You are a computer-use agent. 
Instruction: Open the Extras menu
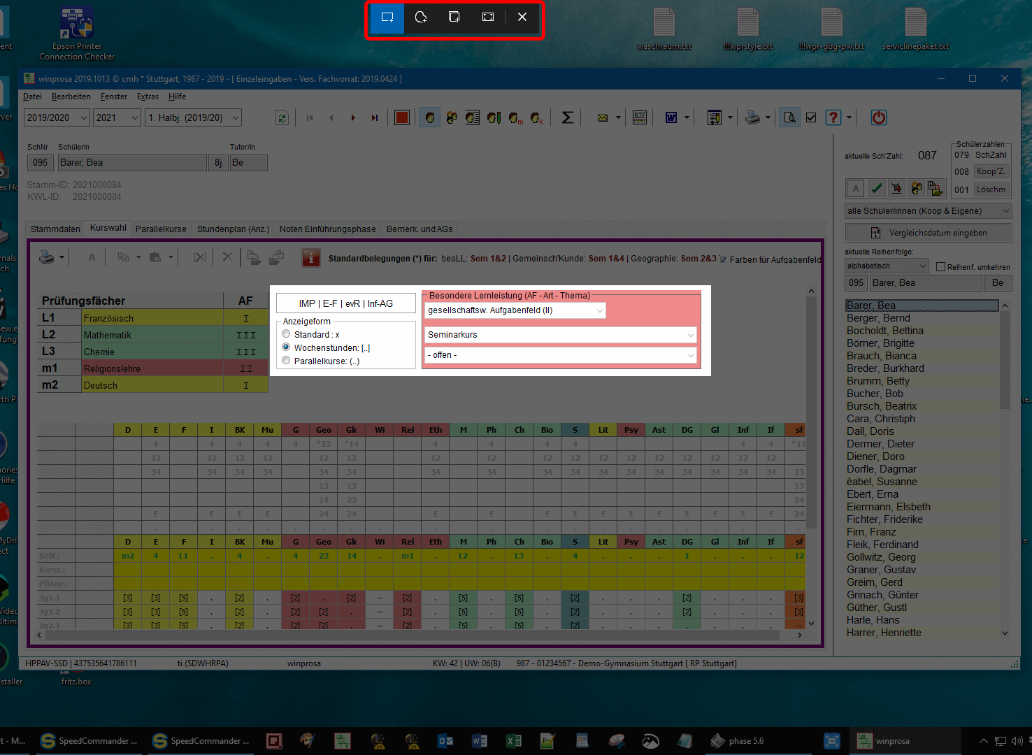(x=148, y=96)
